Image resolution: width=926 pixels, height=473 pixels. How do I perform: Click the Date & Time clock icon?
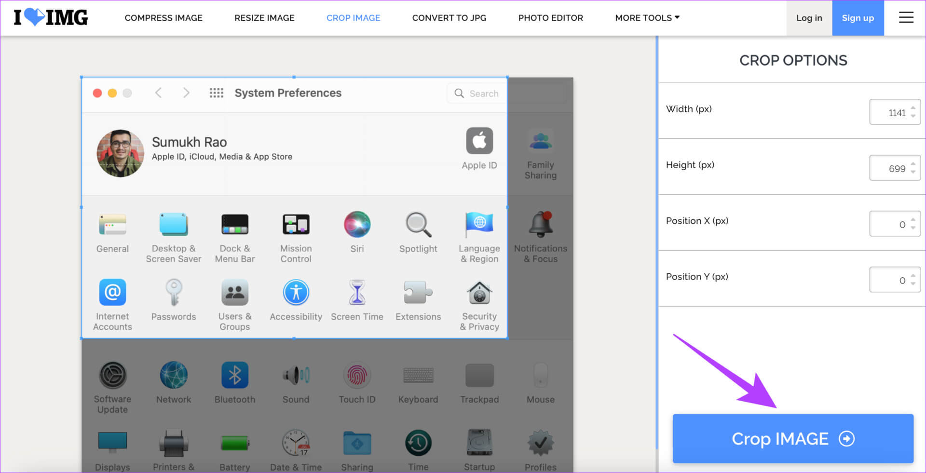[x=296, y=443]
